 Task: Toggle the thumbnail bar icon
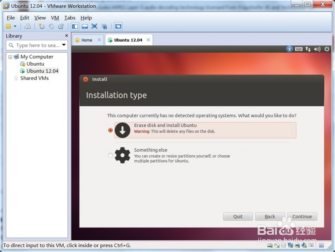(x=85, y=26)
